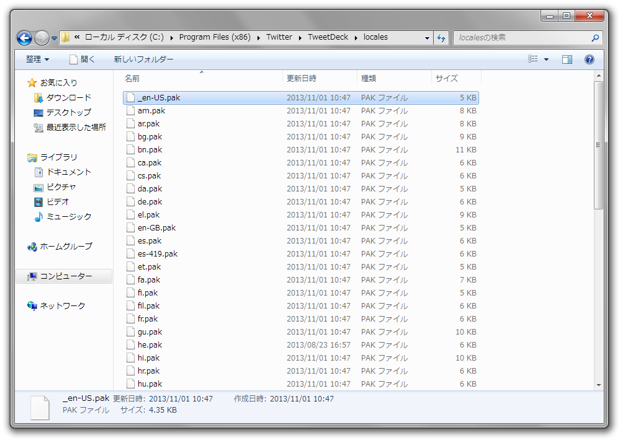The width and height of the screenshot is (623, 443).
Task: Select the el.pak file
Action: [x=301, y=215]
